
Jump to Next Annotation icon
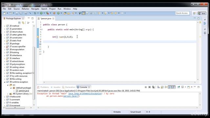(x=99, y=13)
